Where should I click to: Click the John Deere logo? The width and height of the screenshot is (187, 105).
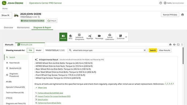coord(13,3)
